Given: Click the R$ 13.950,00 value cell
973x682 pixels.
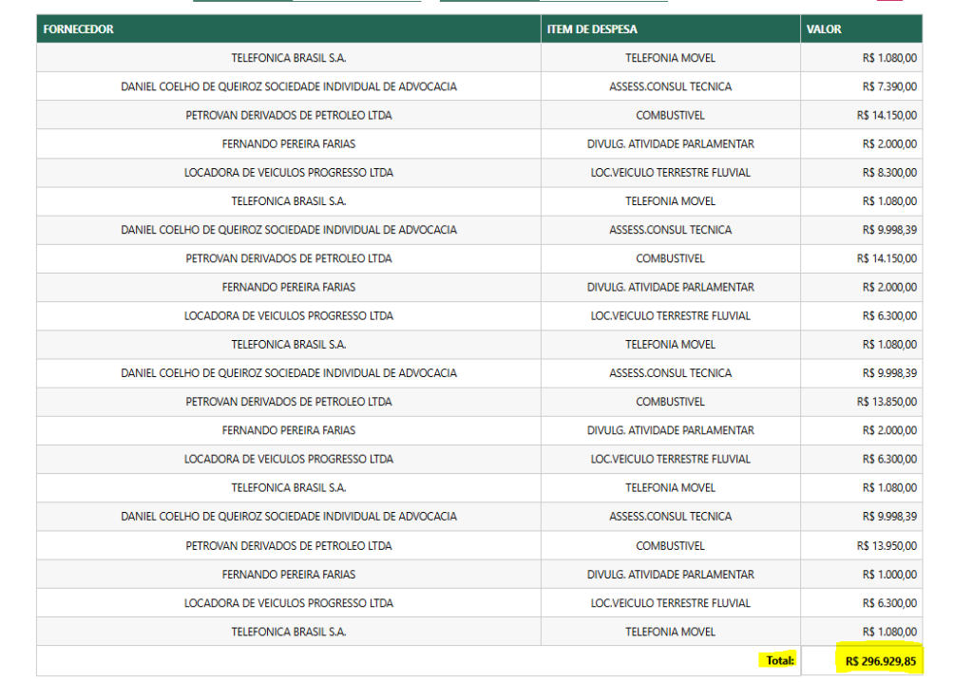Looking at the screenshot, I should coord(887,546).
